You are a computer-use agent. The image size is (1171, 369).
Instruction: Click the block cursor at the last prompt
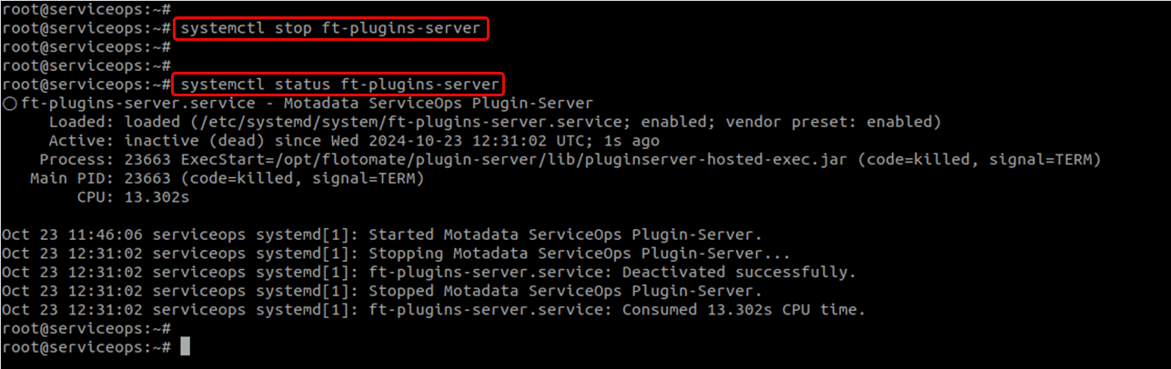coord(186,347)
